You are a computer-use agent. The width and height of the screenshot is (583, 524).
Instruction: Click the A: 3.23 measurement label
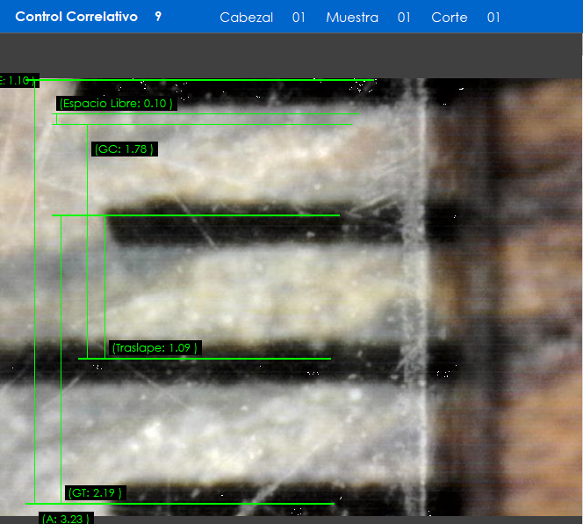click(66, 519)
